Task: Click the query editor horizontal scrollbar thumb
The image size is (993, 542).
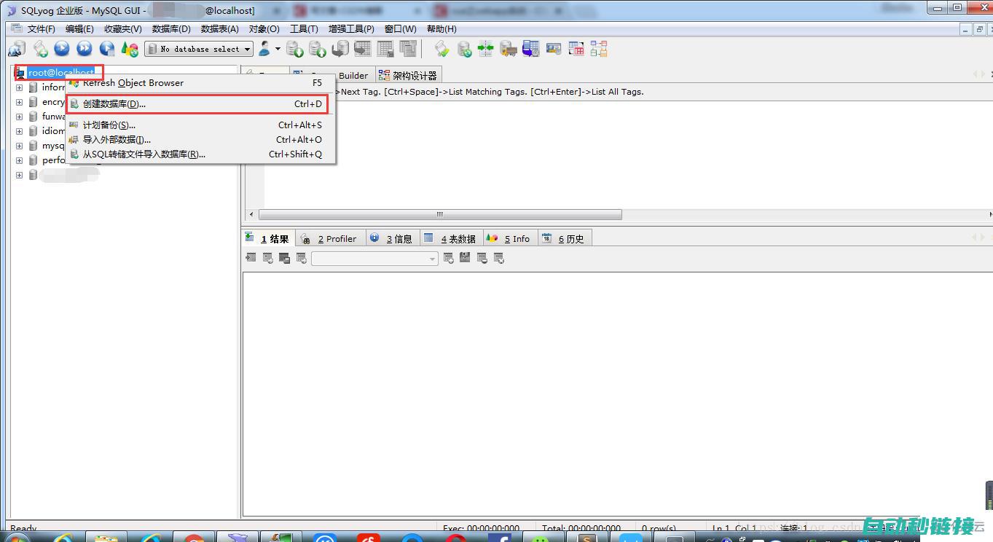Action: [x=440, y=214]
